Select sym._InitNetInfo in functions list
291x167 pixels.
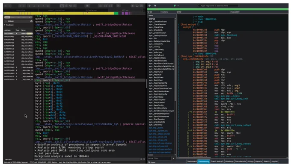(x=156, y=44)
